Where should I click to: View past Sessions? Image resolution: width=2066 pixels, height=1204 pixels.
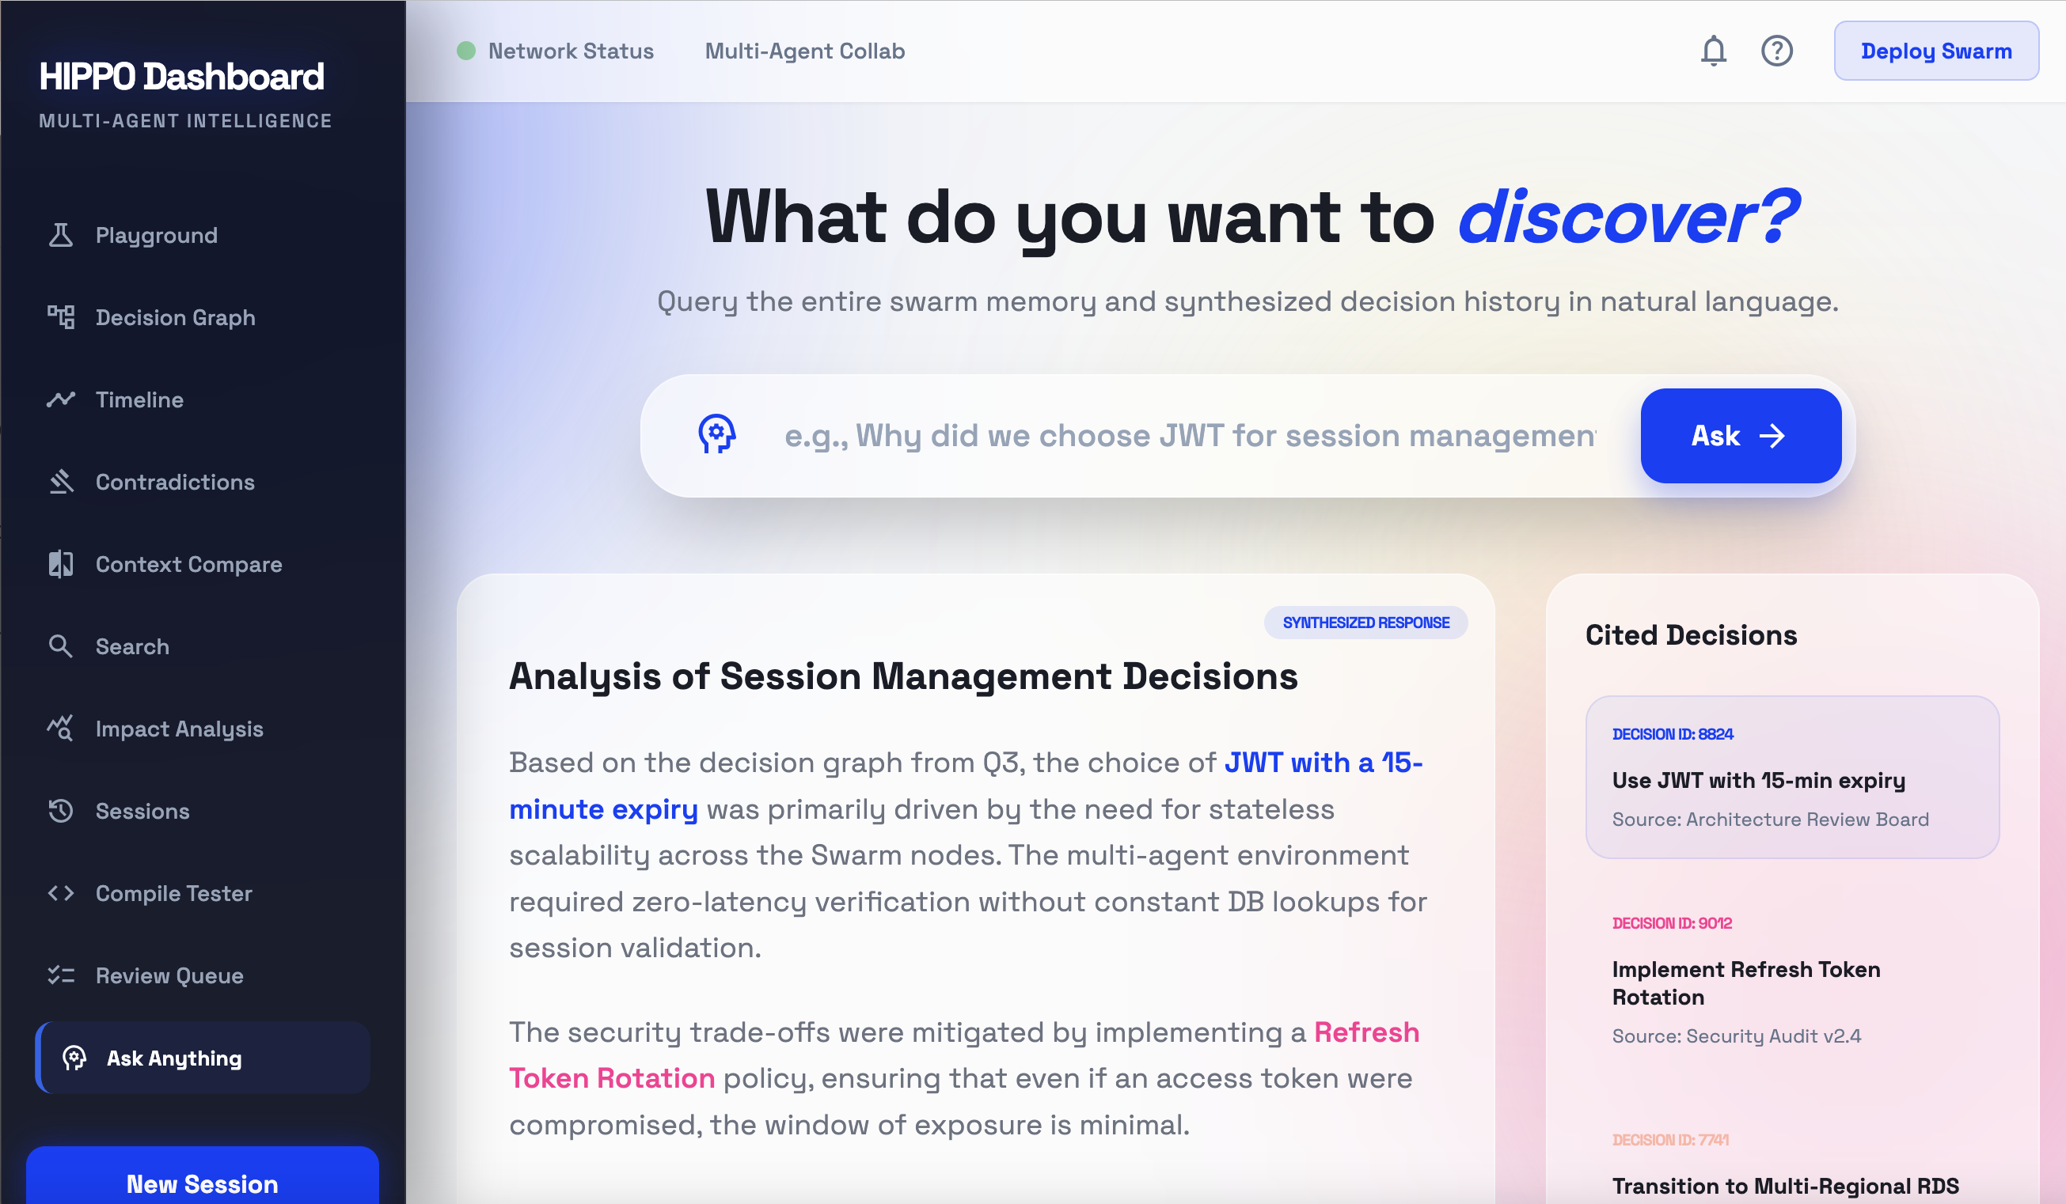[143, 812]
